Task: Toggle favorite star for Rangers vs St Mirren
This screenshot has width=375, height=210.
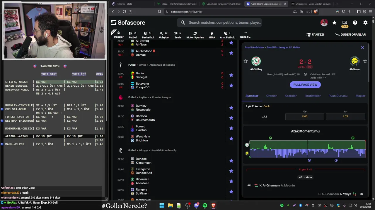Action: pos(231,191)
